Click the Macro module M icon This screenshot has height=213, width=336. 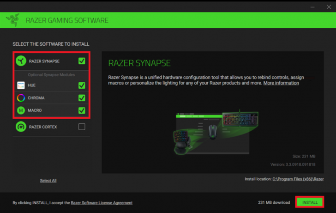[21, 110]
